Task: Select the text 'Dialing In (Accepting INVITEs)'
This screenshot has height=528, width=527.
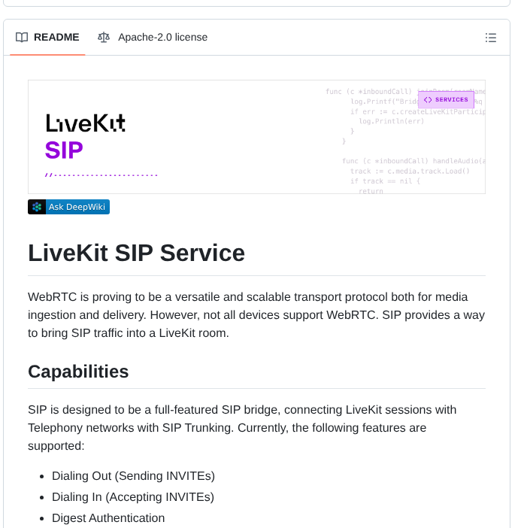Action: pyautogui.click(x=133, y=497)
